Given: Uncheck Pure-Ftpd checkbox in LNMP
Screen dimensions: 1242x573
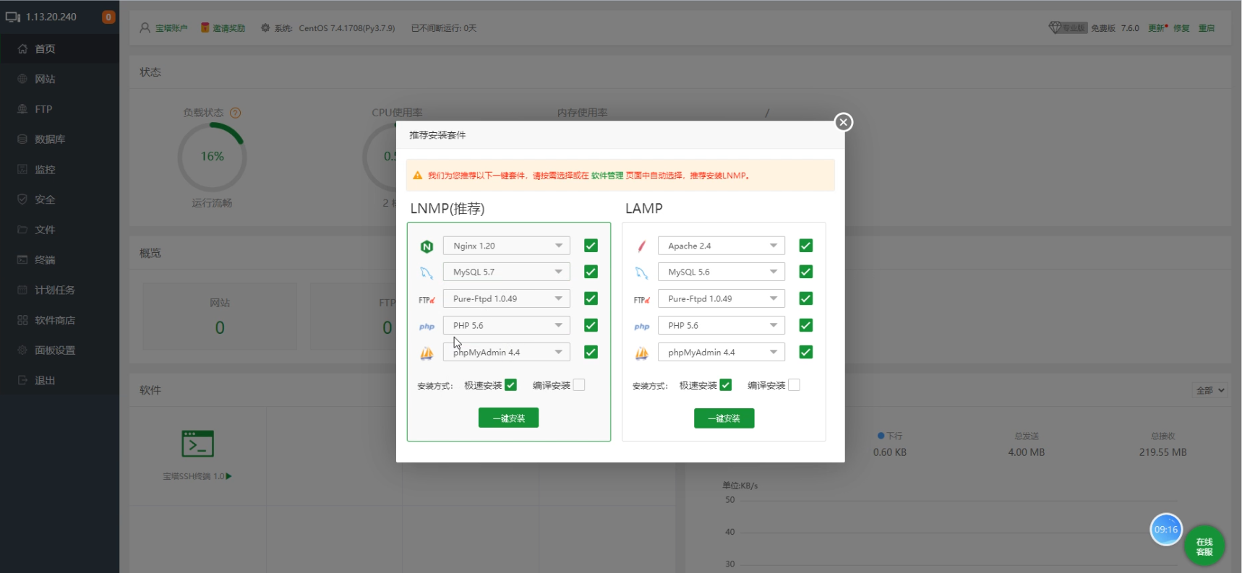Looking at the screenshot, I should pos(591,298).
